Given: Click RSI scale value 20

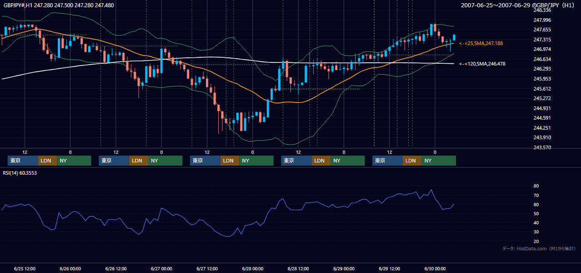Looking at the screenshot, I should point(536,241).
